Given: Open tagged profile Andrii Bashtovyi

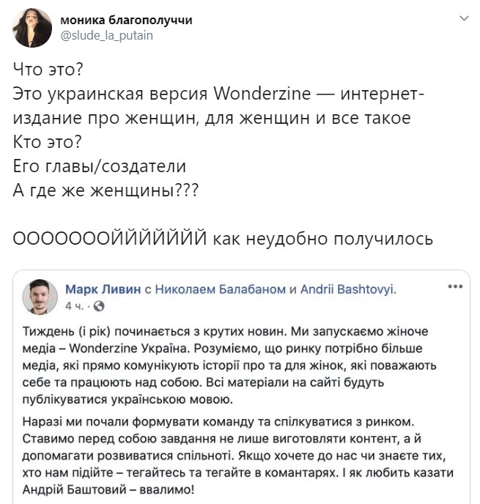Looking at the screenshot, I should [x=347, y=289].
